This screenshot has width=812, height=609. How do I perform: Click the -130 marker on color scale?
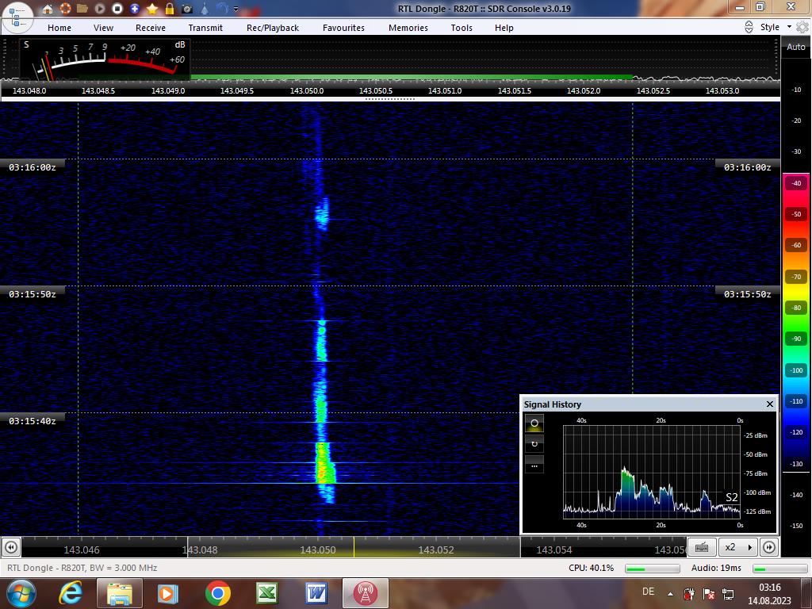tap(796, 464)
